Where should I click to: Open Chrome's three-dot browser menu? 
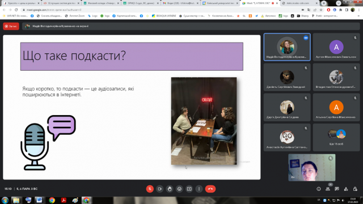(x=359, y=10)
